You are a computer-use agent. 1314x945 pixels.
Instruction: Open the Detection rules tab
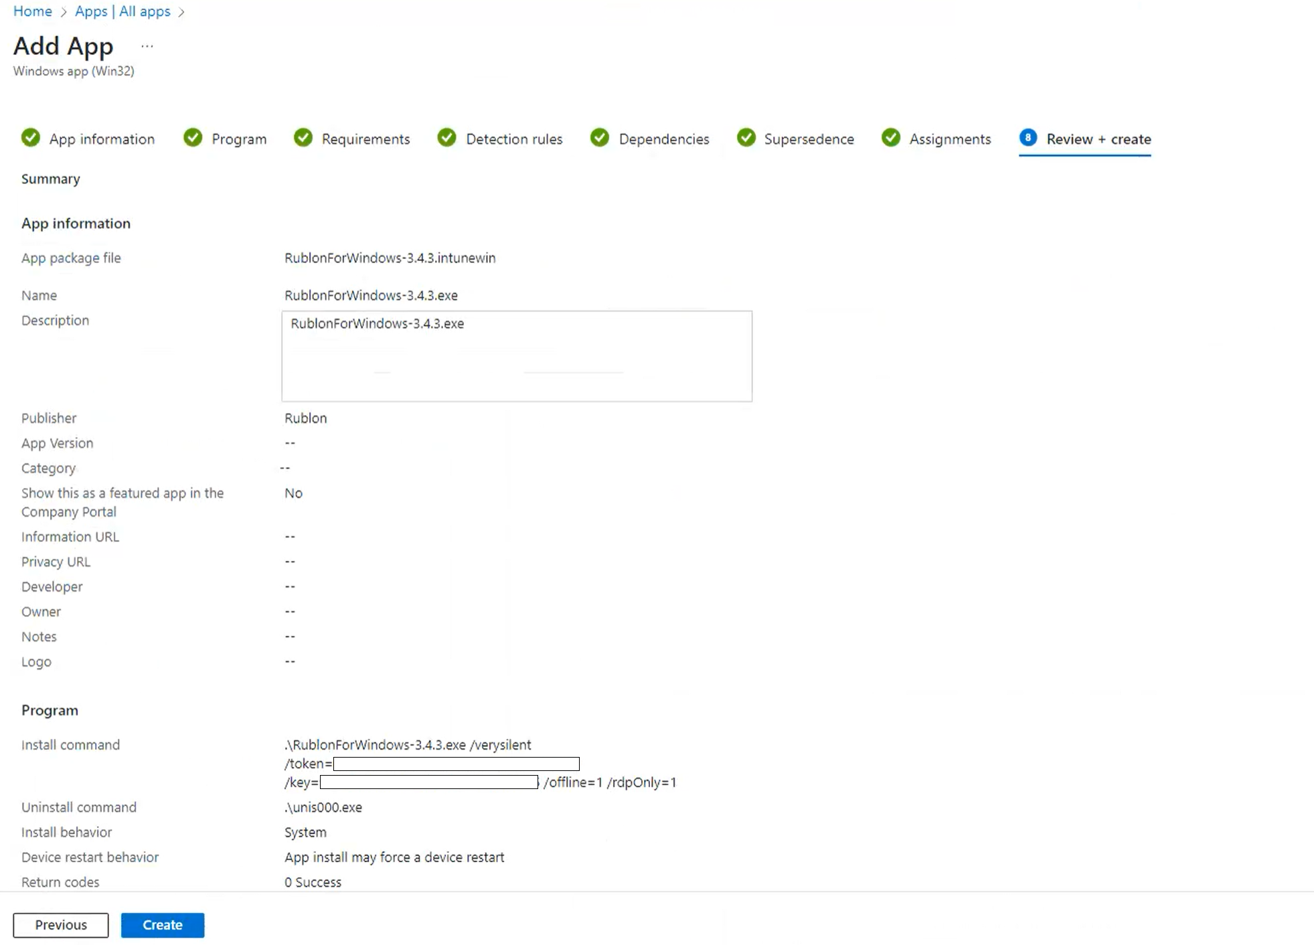pyautogui.click(x=514, y=139)
